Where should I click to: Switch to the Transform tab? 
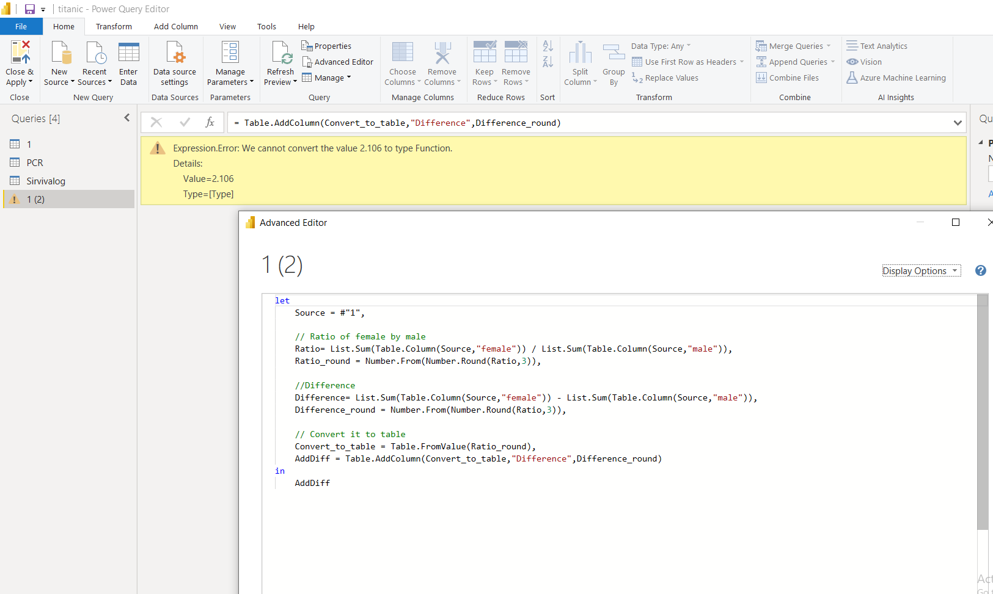[x=114, y=26]
